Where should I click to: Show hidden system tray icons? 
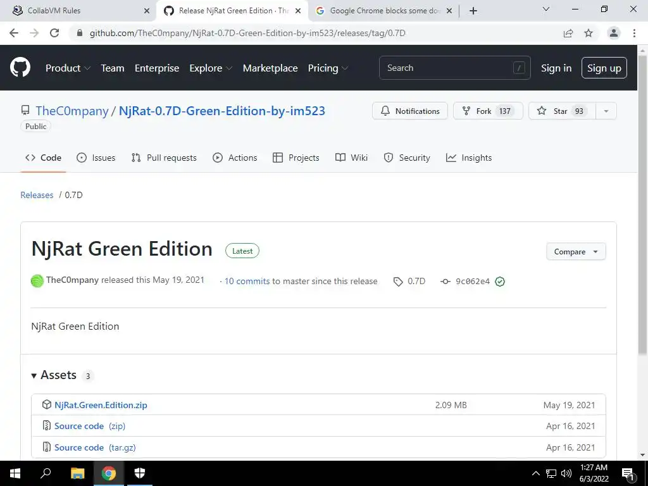coord(535,473)
